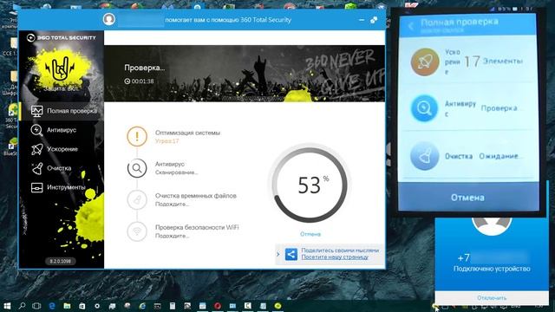
Task: Click the Антивирус scanning magnifier icon
Action: 137,168
